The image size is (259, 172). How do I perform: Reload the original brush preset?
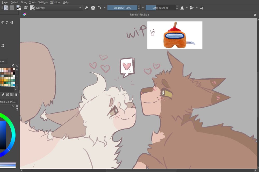[x=99, y=8]
